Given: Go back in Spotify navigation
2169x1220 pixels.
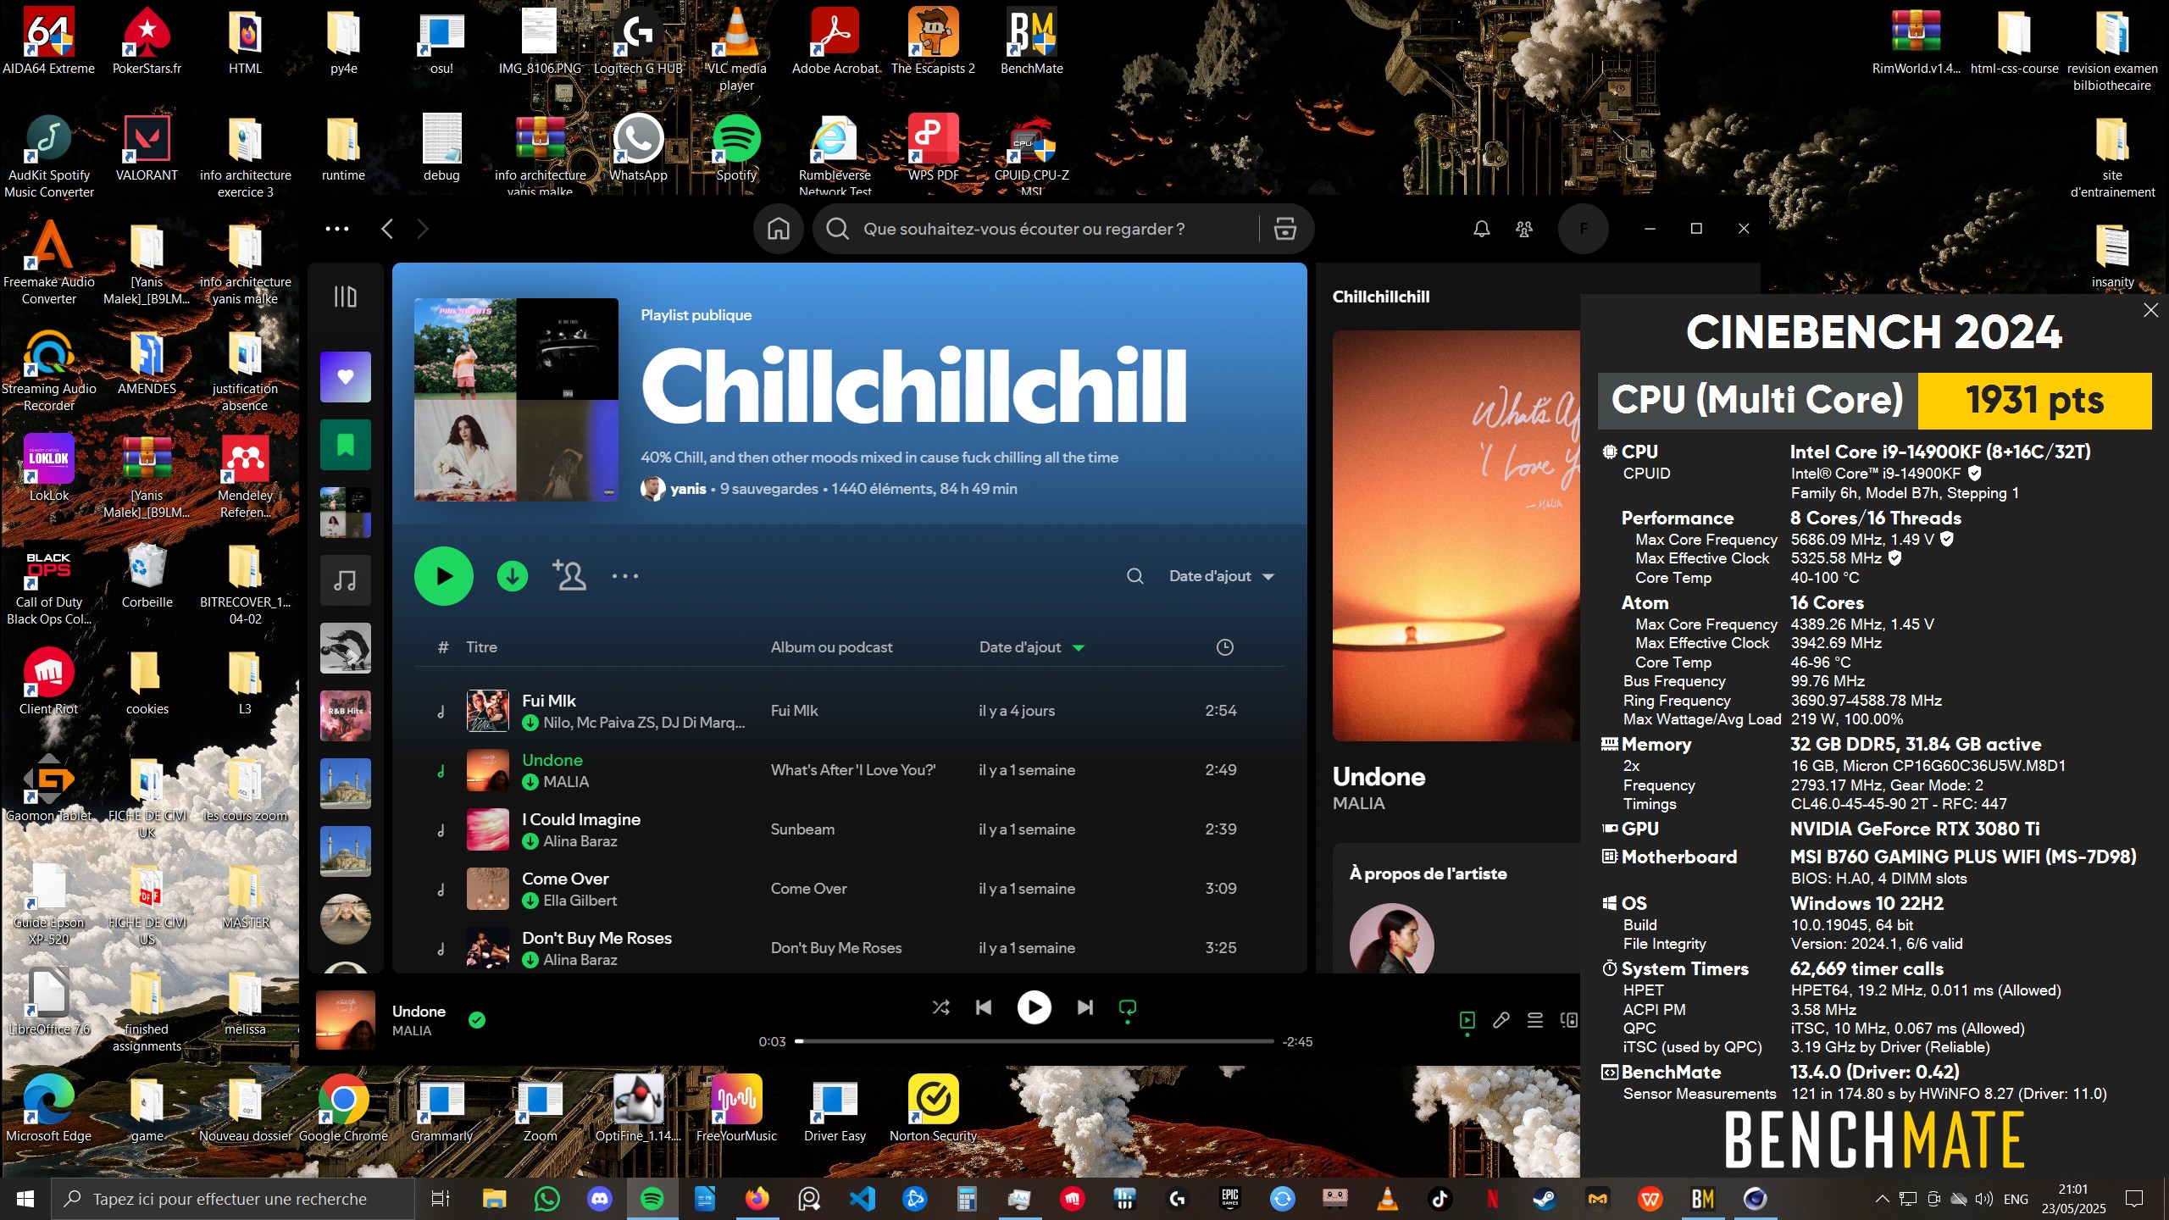Looking at the screenshot, I should pyautogui.click(x=387, y=229).
